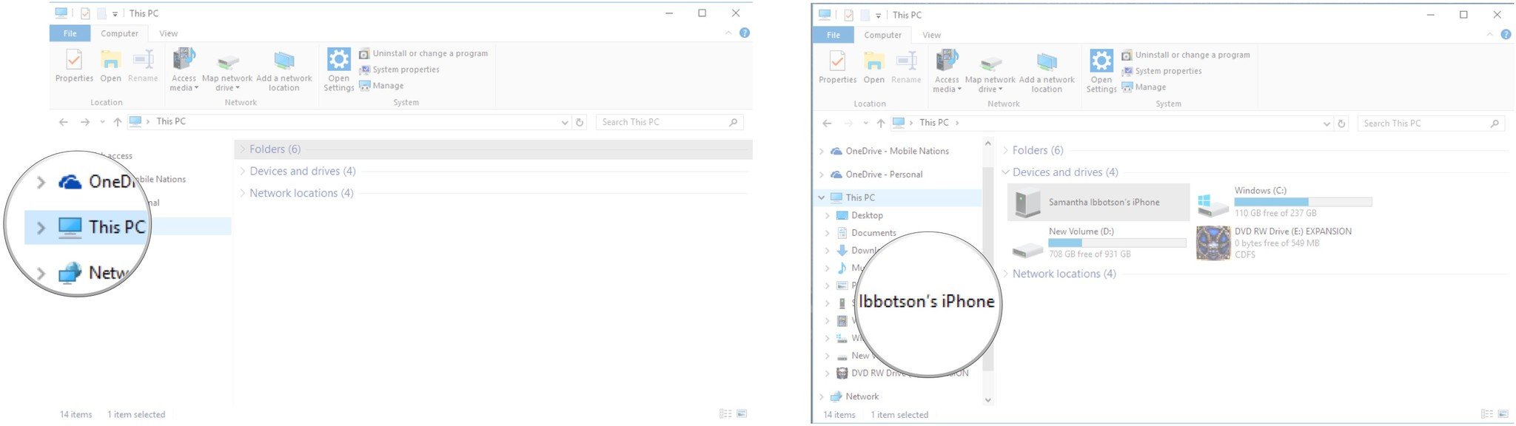The image size is (1516, 426).
Task: Open address bar history dropdown in left window
Action: click(565, 122)
